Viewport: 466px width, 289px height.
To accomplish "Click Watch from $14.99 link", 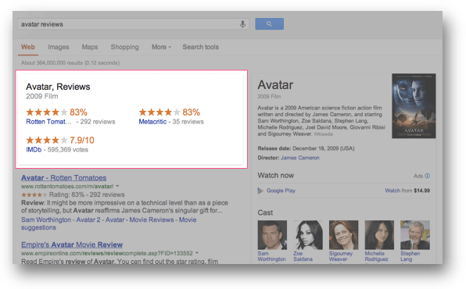I will point(407,191).
